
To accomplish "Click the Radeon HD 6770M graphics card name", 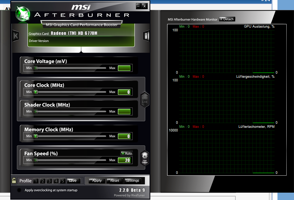I will coord(74,33).
